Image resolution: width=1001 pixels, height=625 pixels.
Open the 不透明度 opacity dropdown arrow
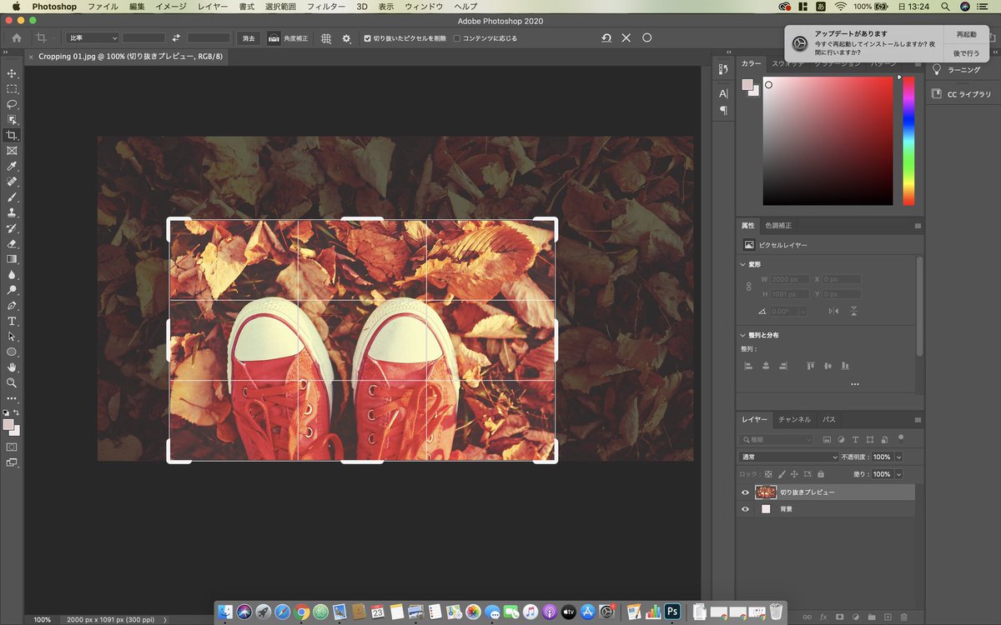pos(898,457)
